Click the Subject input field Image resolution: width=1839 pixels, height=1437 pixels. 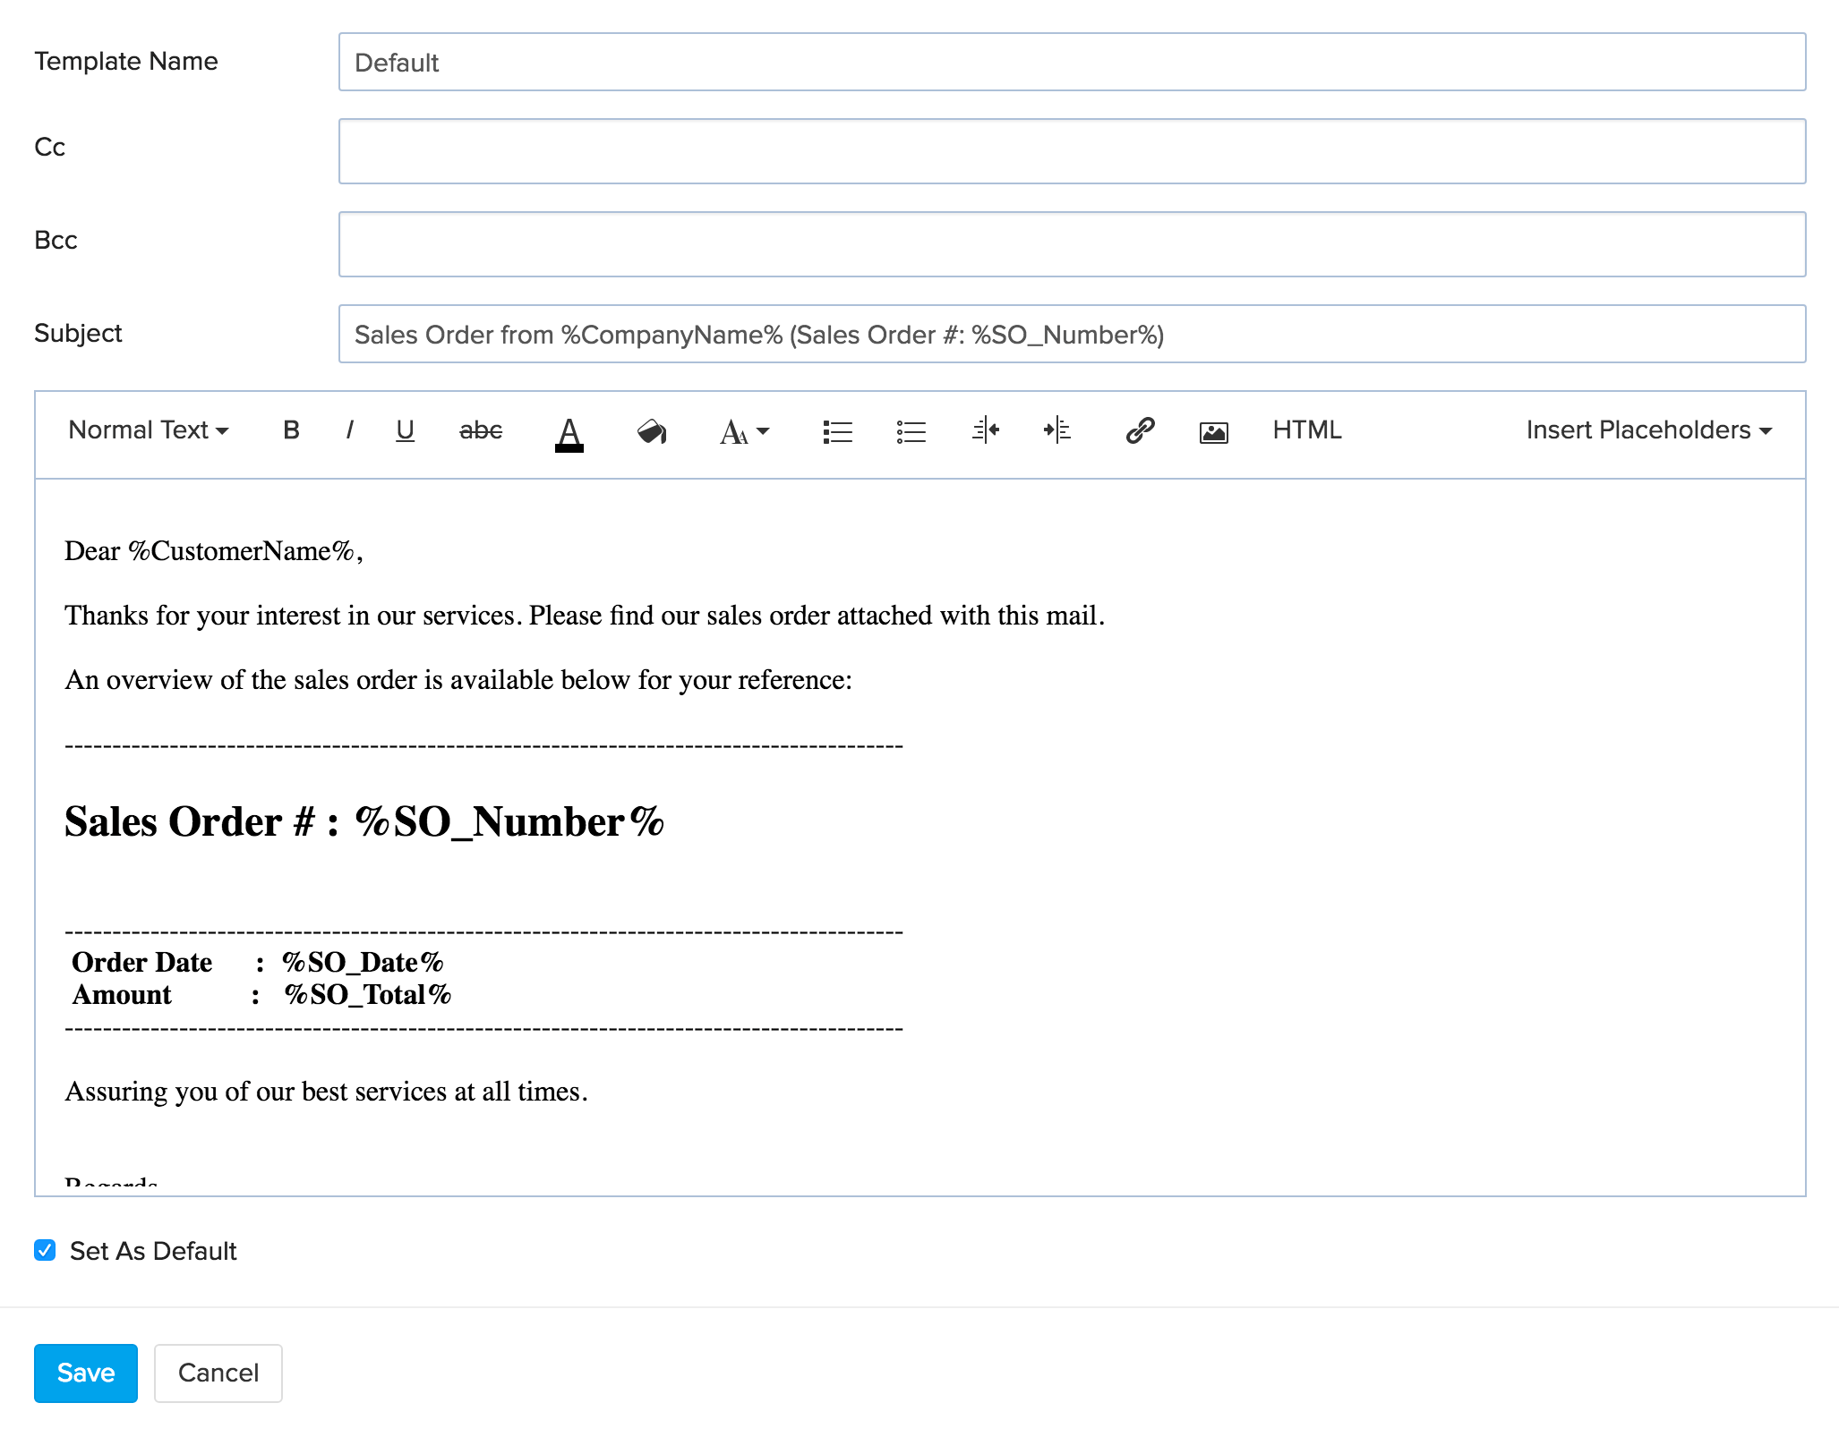[x=1069, y=333]
